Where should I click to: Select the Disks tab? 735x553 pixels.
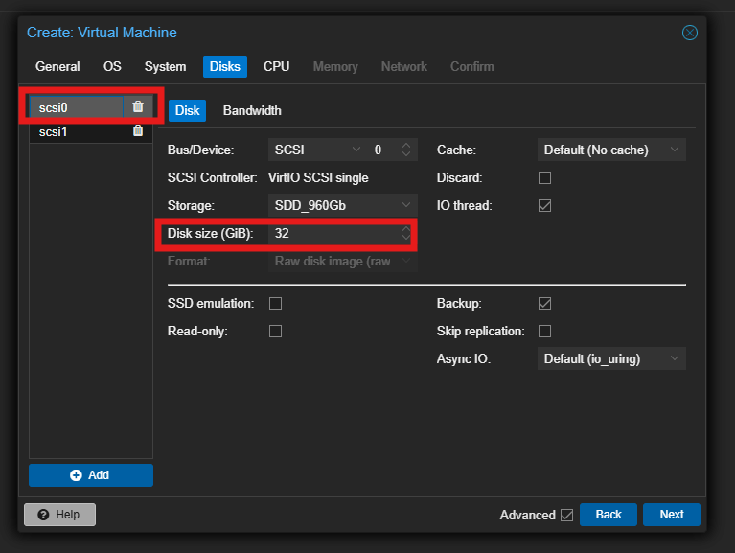(x=225, y=66)
